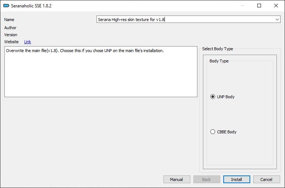Click the greyed-out Back button

(207, 180)
